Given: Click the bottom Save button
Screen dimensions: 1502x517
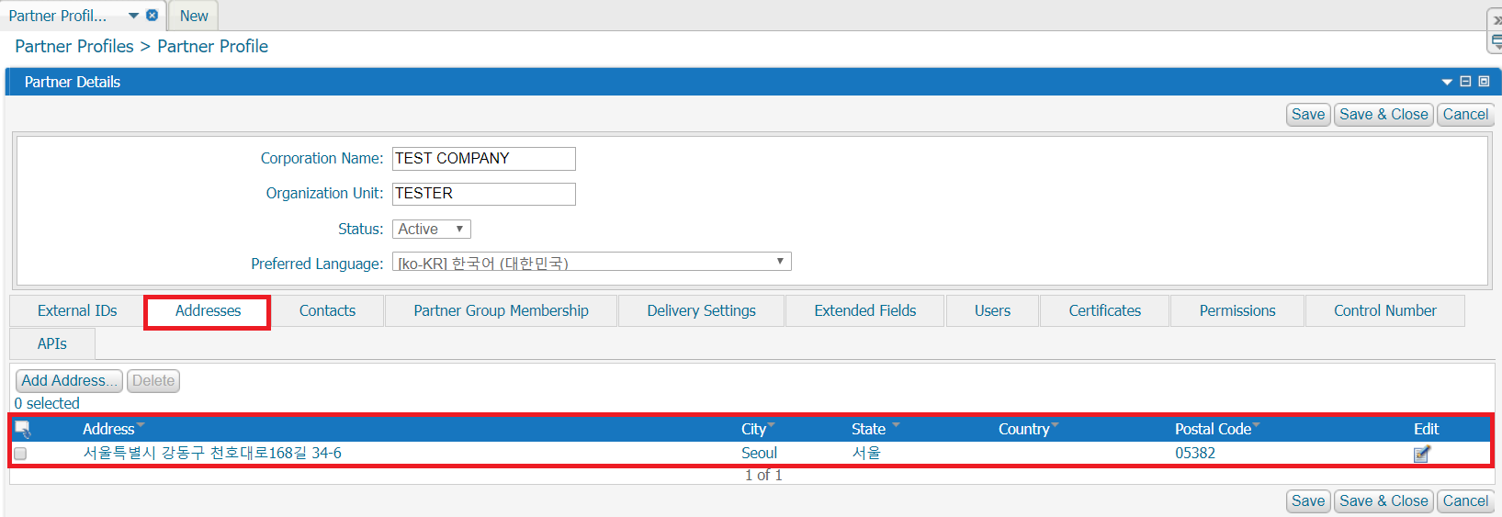Looking at the screenshot, I should [x=1308, y=501].
